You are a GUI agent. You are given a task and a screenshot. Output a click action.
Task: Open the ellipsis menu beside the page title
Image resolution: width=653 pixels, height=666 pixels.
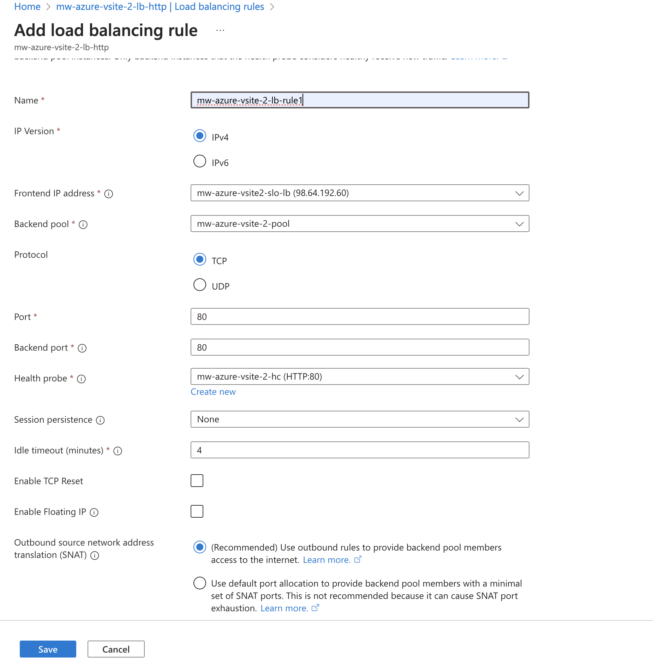[x=220, y=30]
